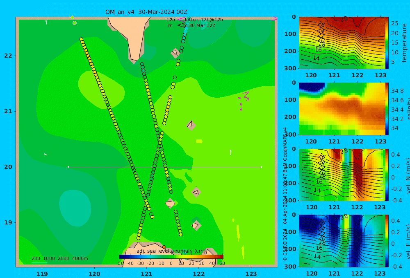Click the map title OM_an_v4 30-Mar-2024 00Z
410x278 pixels.
coord(146,12)
